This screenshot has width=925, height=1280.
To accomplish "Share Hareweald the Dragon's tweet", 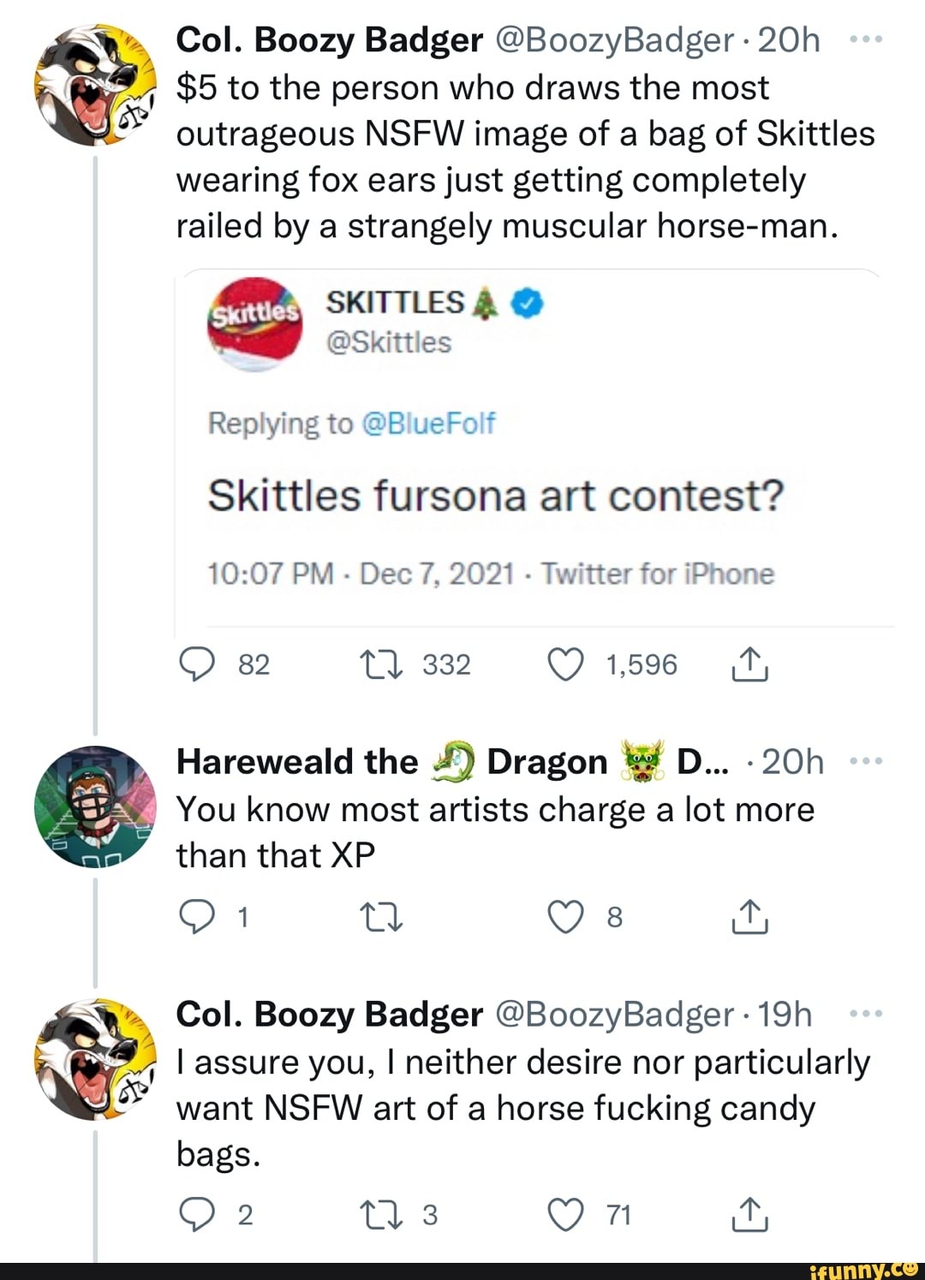I will (749, 917).
